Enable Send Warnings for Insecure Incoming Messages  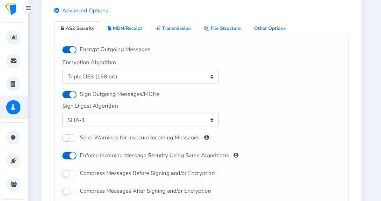69,138
